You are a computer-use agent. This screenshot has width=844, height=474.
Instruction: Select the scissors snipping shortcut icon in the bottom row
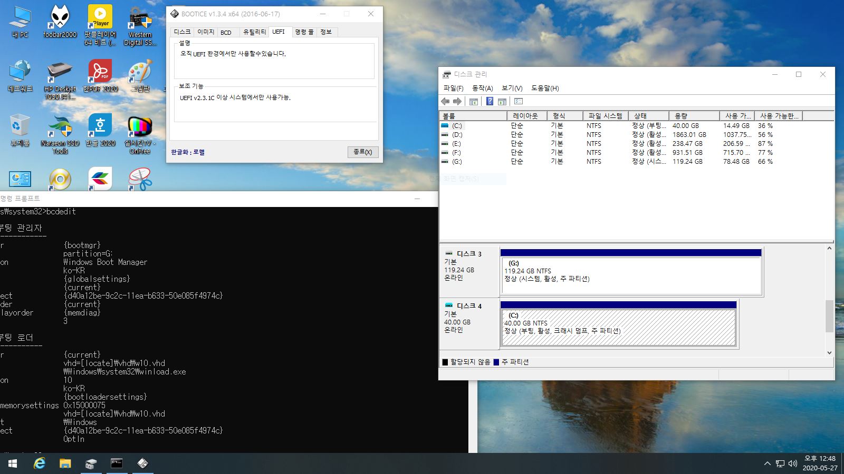tap(140, 179)
